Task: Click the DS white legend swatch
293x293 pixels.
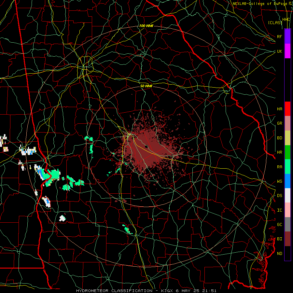Action: click(287, 195)
